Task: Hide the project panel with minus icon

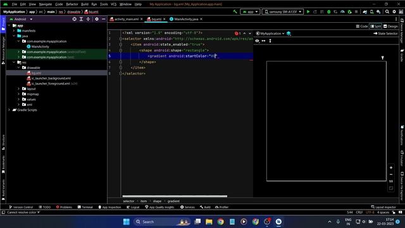Action: coord(104,19)
